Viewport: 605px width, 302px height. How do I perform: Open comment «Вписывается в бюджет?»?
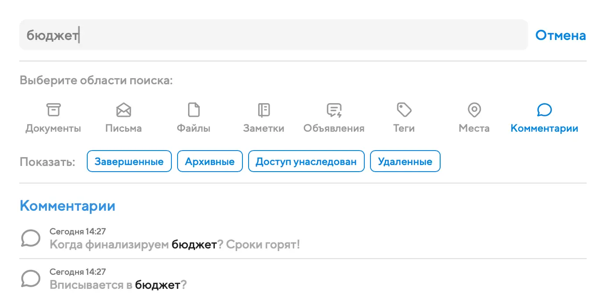118,285
